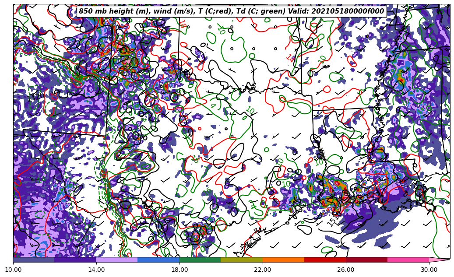
Task: Select the dark slate 10–12 colorbar segment
Action: 34,259
